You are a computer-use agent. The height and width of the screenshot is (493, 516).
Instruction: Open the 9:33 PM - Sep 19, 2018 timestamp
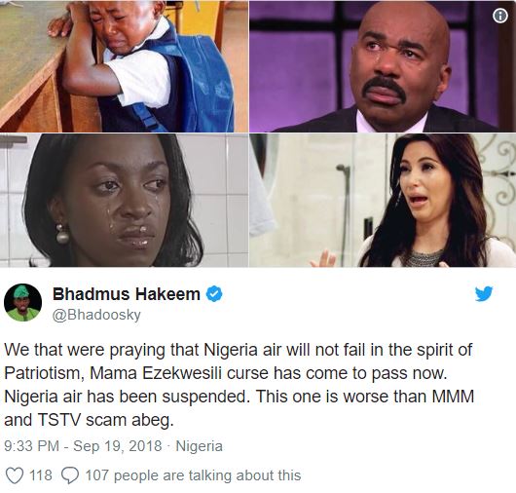[x=83, y=446]
